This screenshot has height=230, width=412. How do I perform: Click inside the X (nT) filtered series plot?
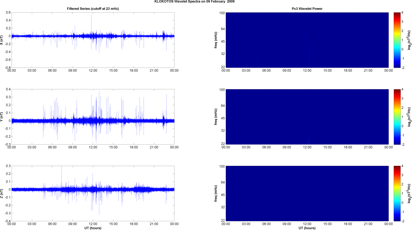click(93, 40)
